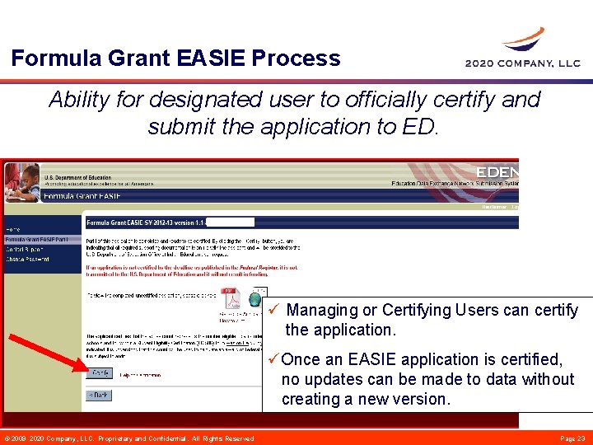The image size is (593, 445).
Task: Open the PDF version of uncertified application
Action: pos(231,298)
